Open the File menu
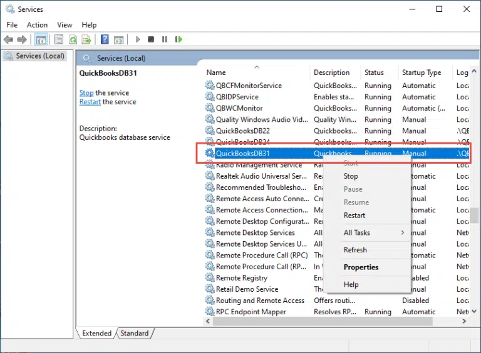This screenshot has width=481, height=353. click(x=12, y=25)
